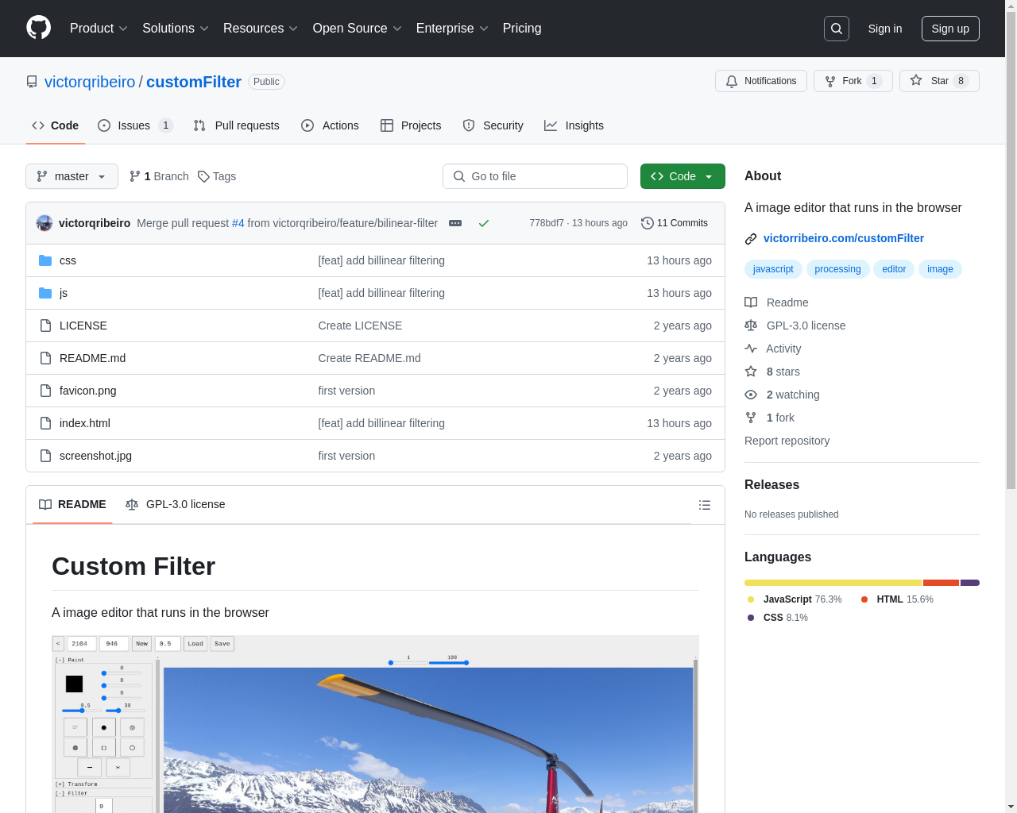Click the Fork icon button
This screenshot has height=813, width=1017.
click(x=853, y=81)
